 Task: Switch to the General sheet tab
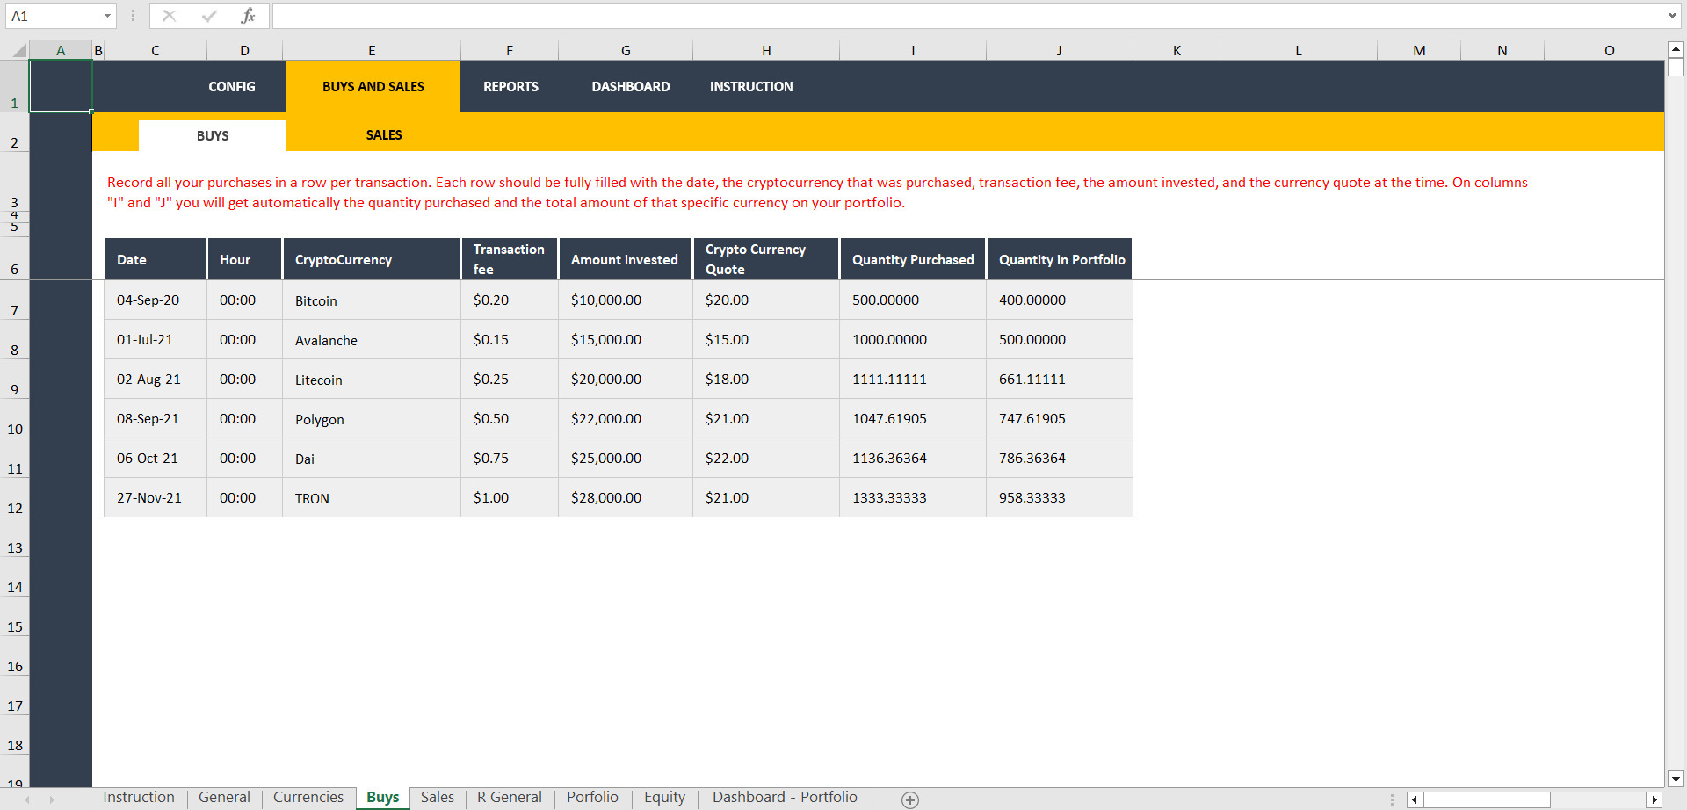pyautogui.click(x=224, y=798)
